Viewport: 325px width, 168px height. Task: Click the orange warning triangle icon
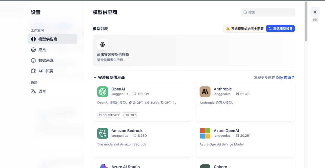(228, 29)
